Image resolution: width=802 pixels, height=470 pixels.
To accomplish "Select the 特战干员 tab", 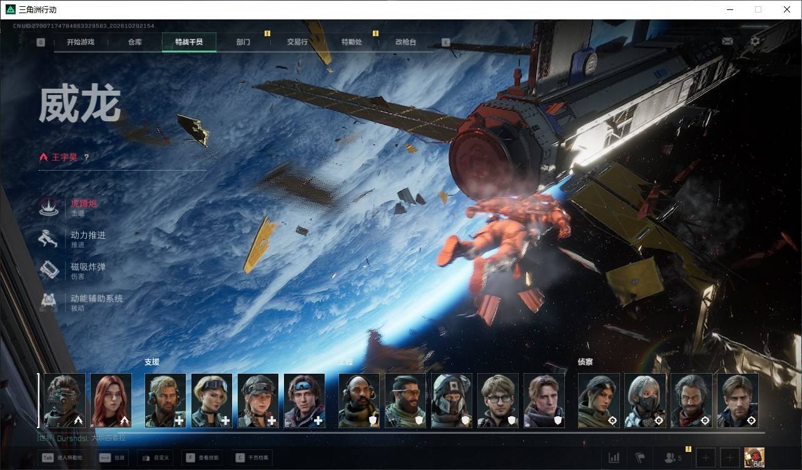I will 189,42.
